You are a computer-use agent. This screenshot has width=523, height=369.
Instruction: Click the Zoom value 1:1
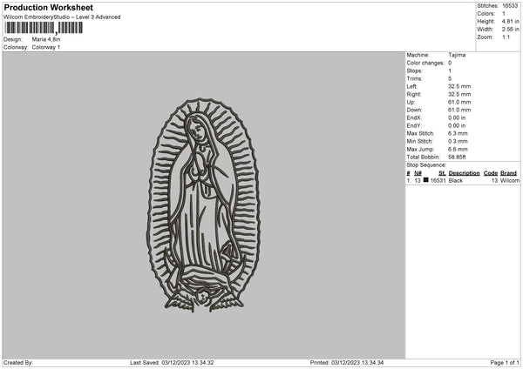pos(506,37)
